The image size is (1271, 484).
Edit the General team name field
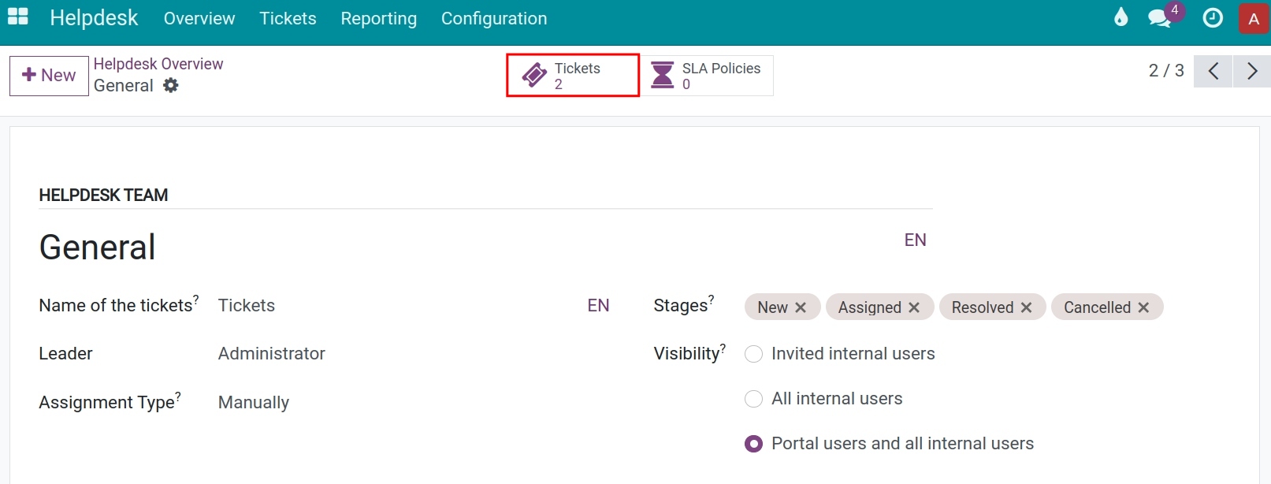[469, 247]
